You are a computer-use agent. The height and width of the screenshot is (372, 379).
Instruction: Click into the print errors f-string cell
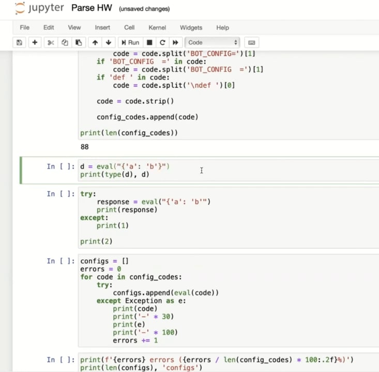coord(229,363)
